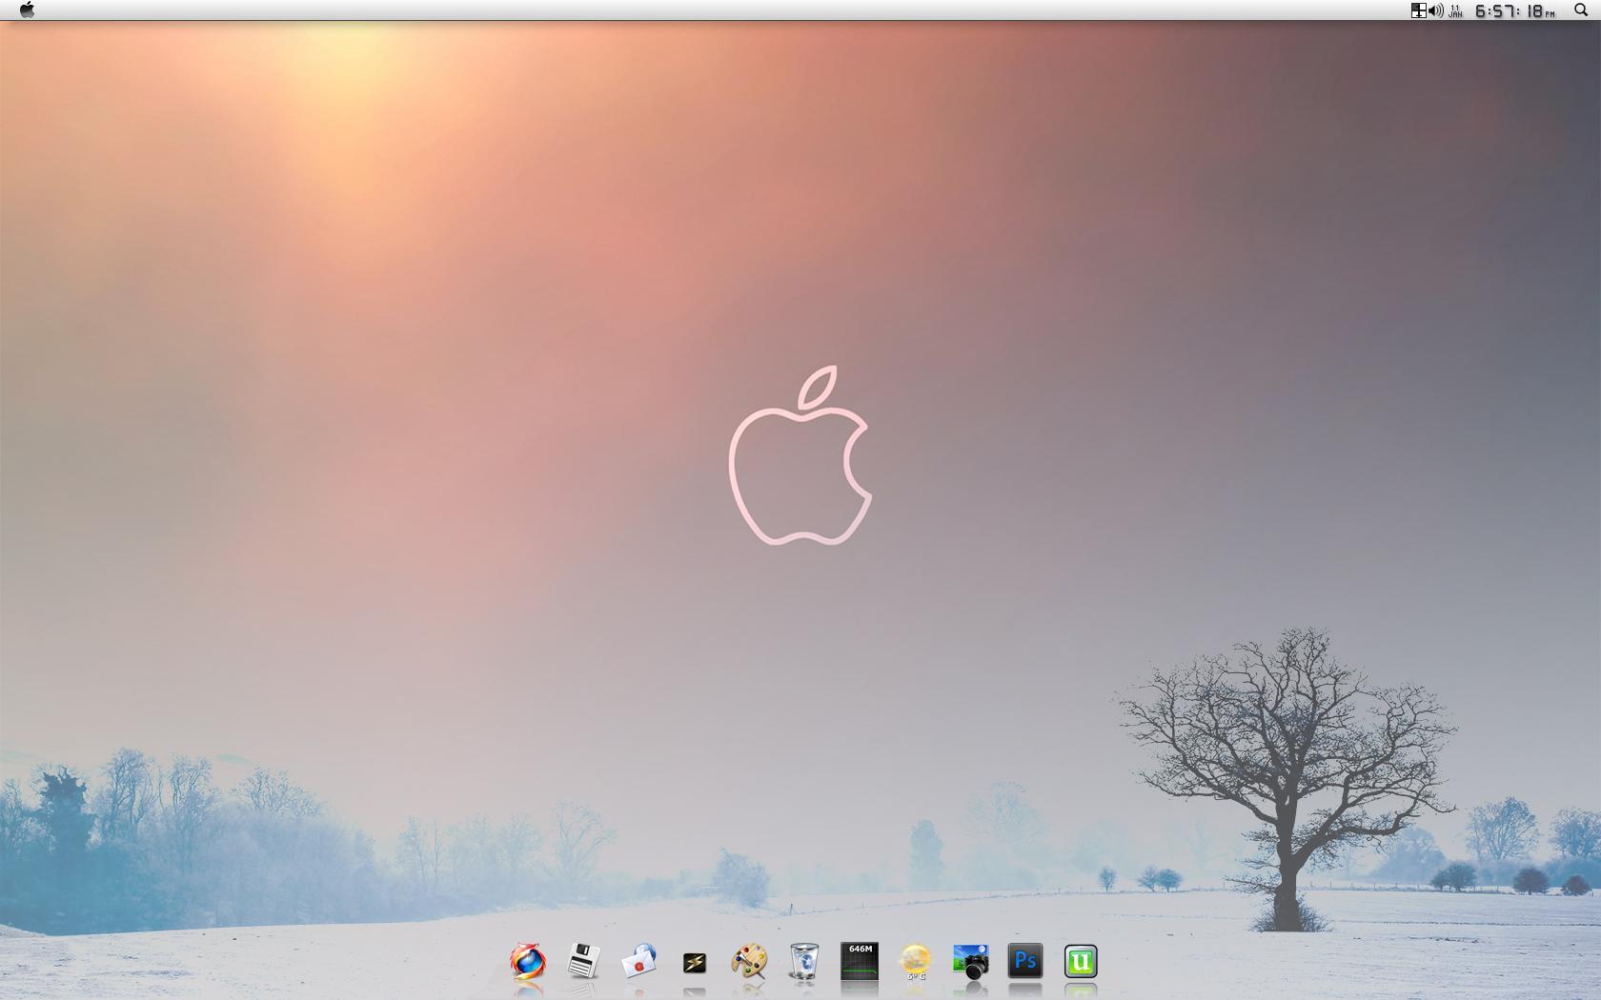Click the virtual desktop grid icon in menu bar

point(1418,10)
